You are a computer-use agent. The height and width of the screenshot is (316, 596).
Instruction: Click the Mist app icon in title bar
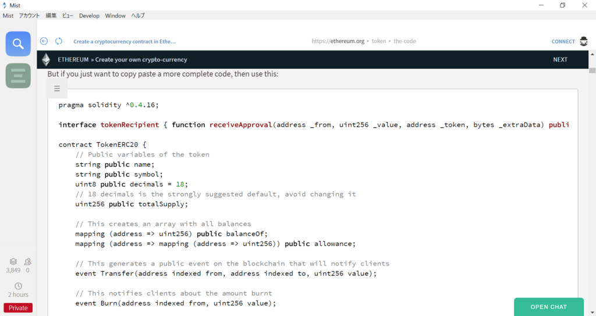coord(5,5)
